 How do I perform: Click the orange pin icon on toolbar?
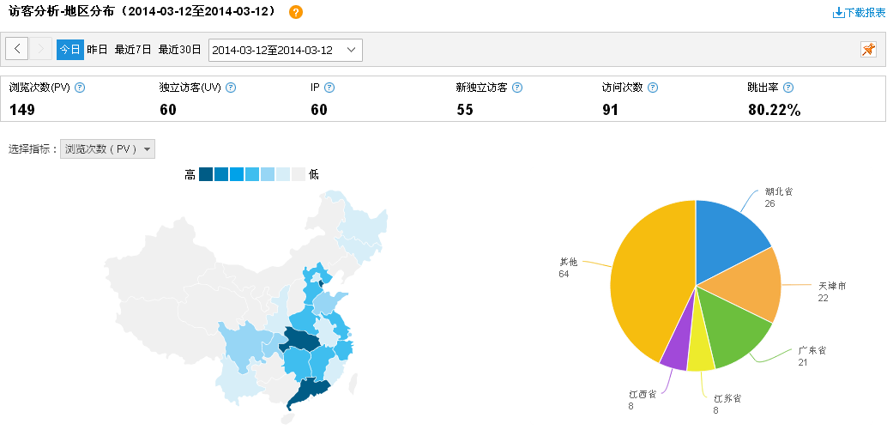point(868,49)
